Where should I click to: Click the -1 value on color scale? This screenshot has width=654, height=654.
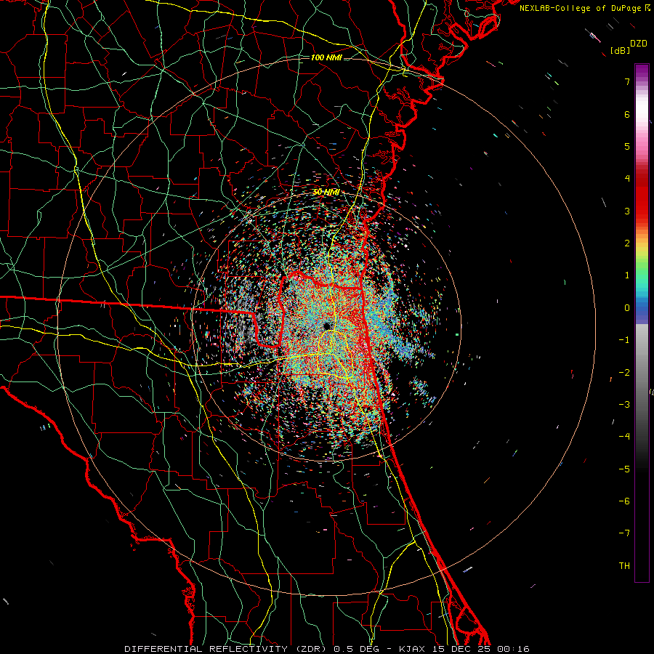624,340
